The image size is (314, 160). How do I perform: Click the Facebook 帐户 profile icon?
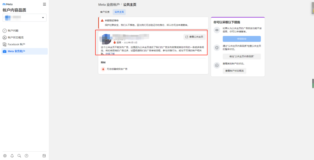pyautogui.click(x=4, y=44)
